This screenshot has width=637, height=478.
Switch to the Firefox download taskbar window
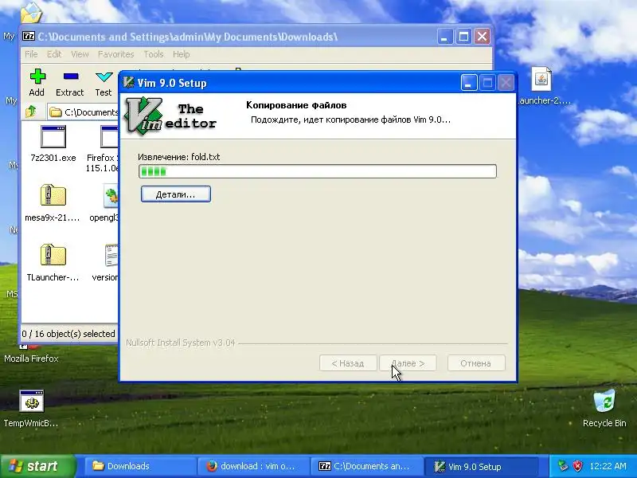pos(253,466)
